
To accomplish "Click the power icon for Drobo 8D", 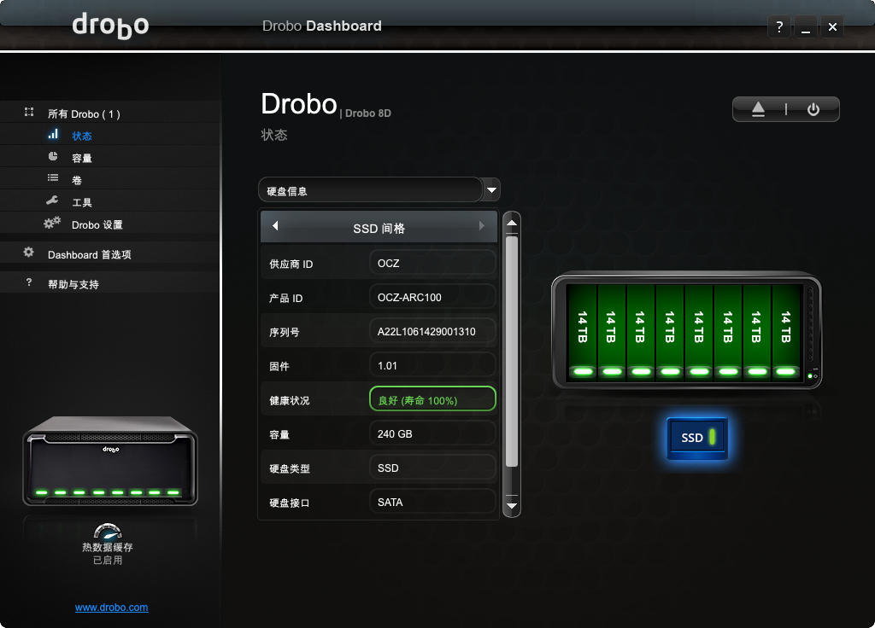I will (813, 109).
